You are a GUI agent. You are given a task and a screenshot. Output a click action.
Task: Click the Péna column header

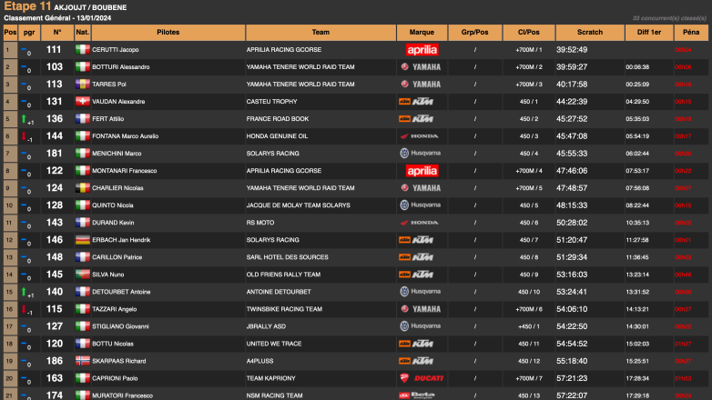click(x=691, y=33)
